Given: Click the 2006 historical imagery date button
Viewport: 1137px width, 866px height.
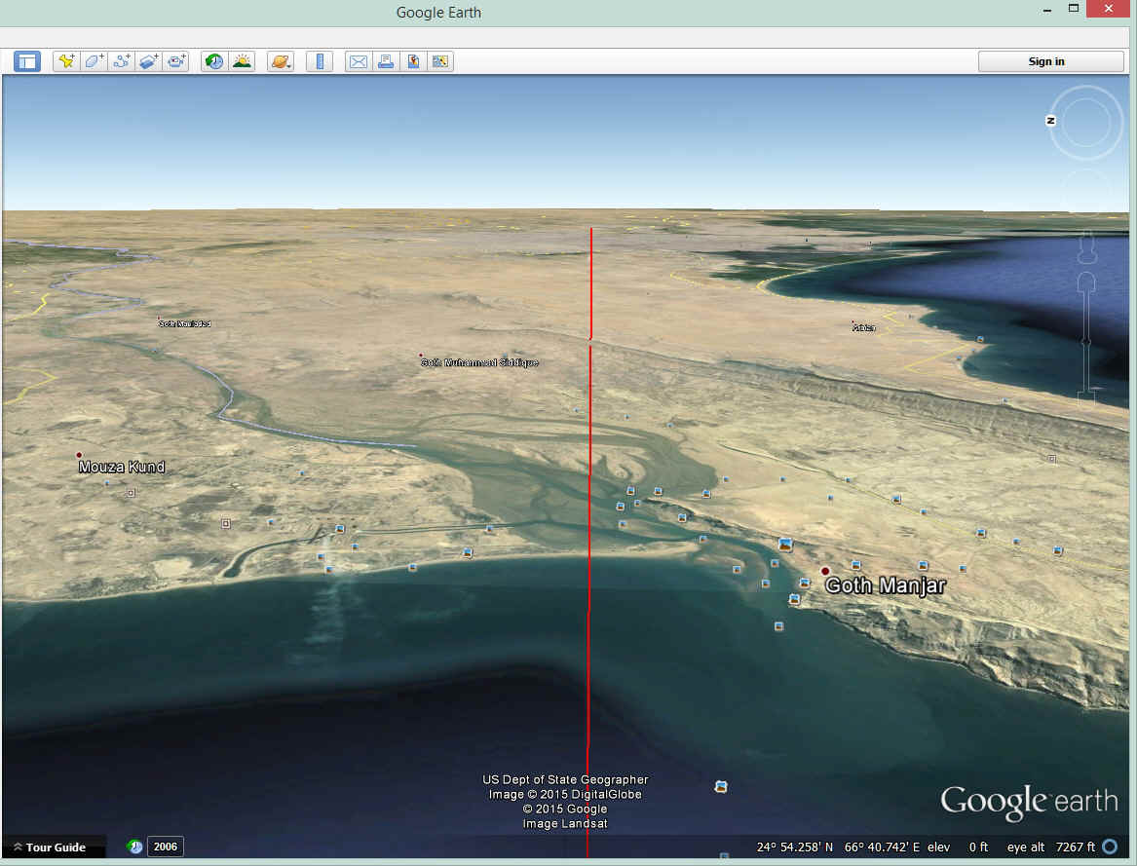Looking at the screenshot, I should point(166,847).
